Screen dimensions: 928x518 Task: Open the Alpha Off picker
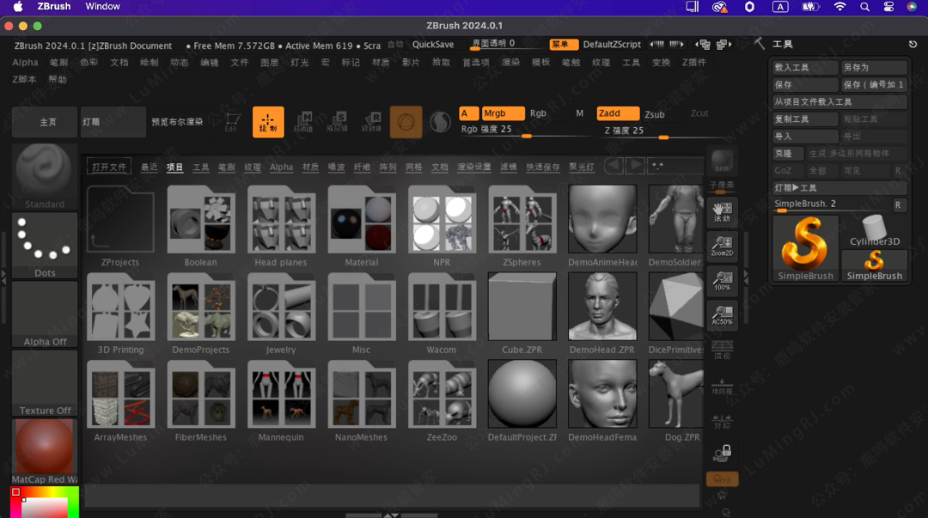point(45,314)
